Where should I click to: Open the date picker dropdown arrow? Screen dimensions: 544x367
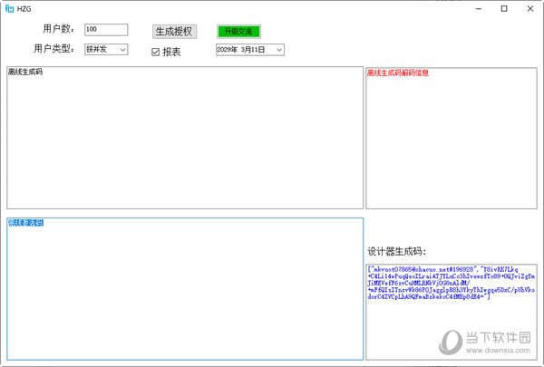[x=279, y=50]
